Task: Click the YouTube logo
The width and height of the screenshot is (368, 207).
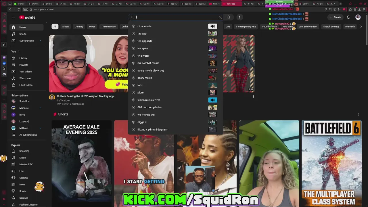Action: 27,17
